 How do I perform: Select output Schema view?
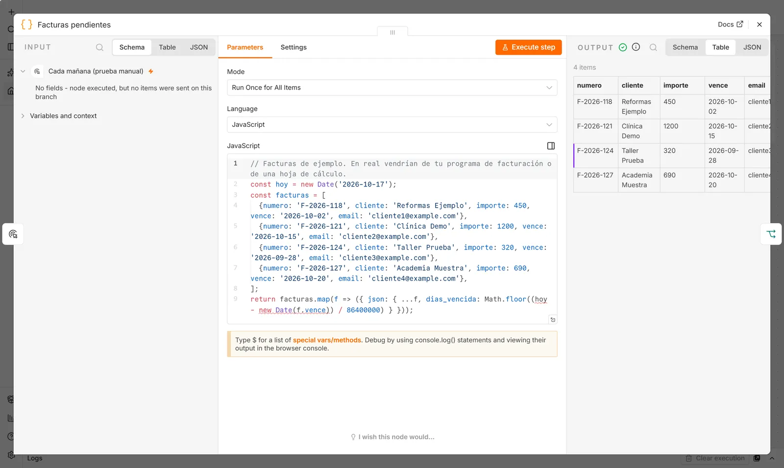(x=685, y=47)
